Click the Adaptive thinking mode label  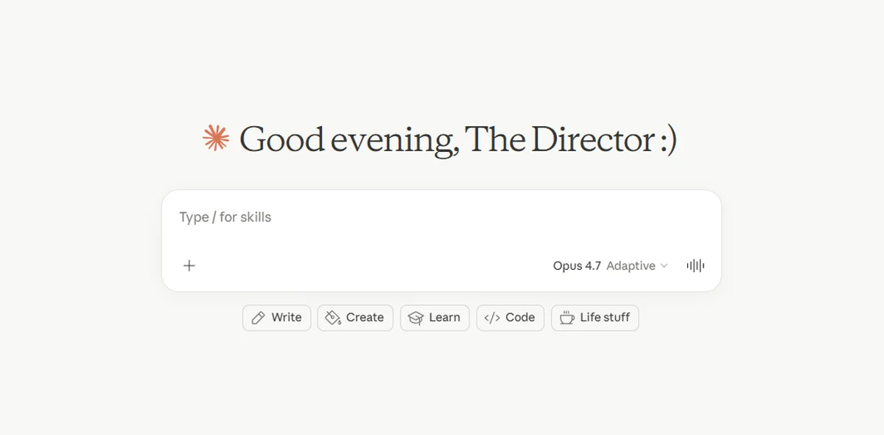pos(631,265)
